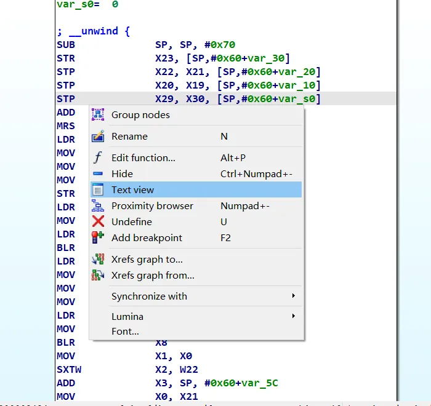Screen dimensions: 431x406
Task: Switch to Text view
Action: pyautogui.click(x=196, y=189)
